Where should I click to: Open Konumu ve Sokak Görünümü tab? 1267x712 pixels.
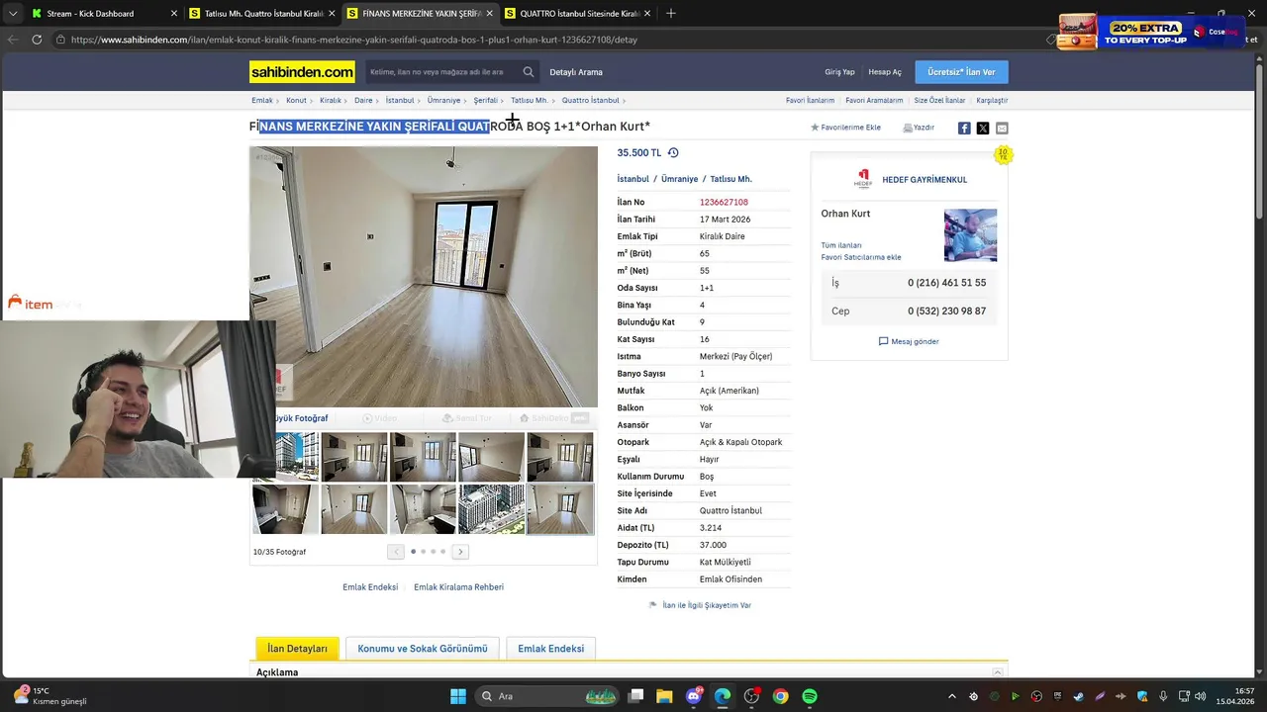pyautogui.click(x=423, y=649)
